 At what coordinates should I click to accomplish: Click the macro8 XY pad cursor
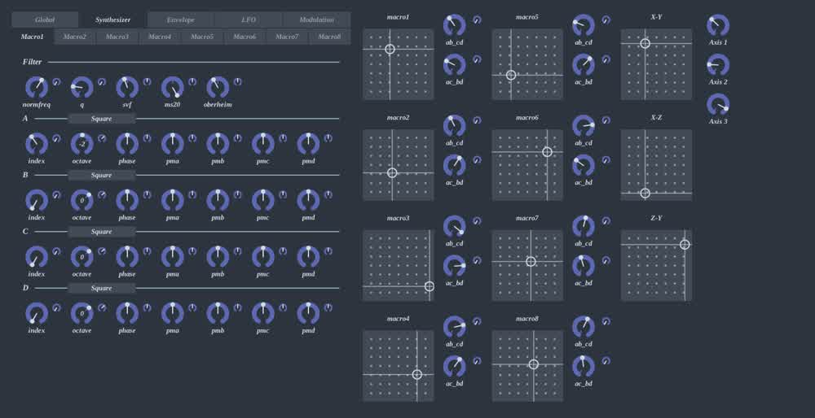(533, 364)
